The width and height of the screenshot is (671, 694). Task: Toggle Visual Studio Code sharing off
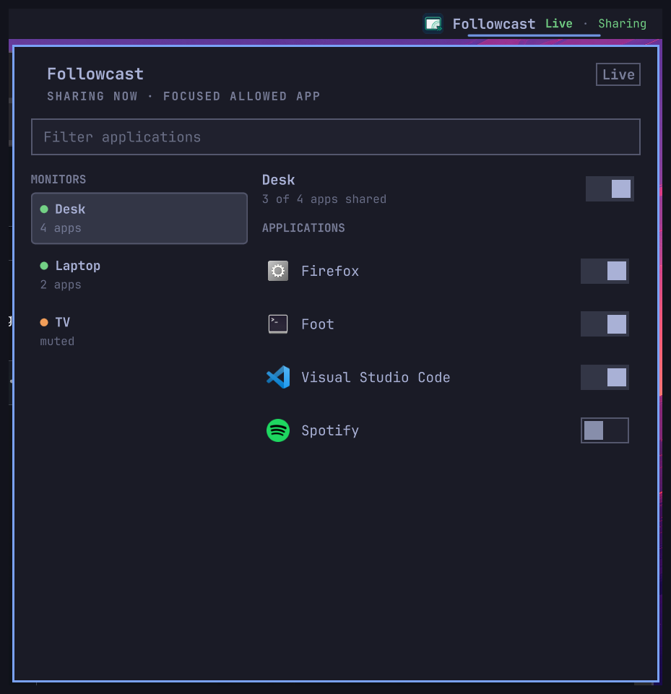coord(605,377)
